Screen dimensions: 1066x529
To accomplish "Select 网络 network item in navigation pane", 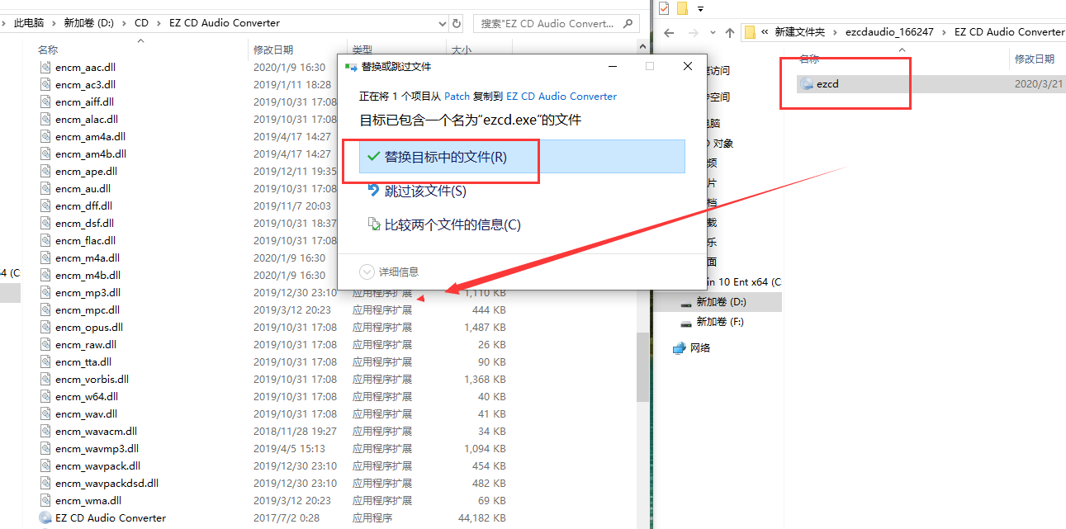I will (699, 348).
